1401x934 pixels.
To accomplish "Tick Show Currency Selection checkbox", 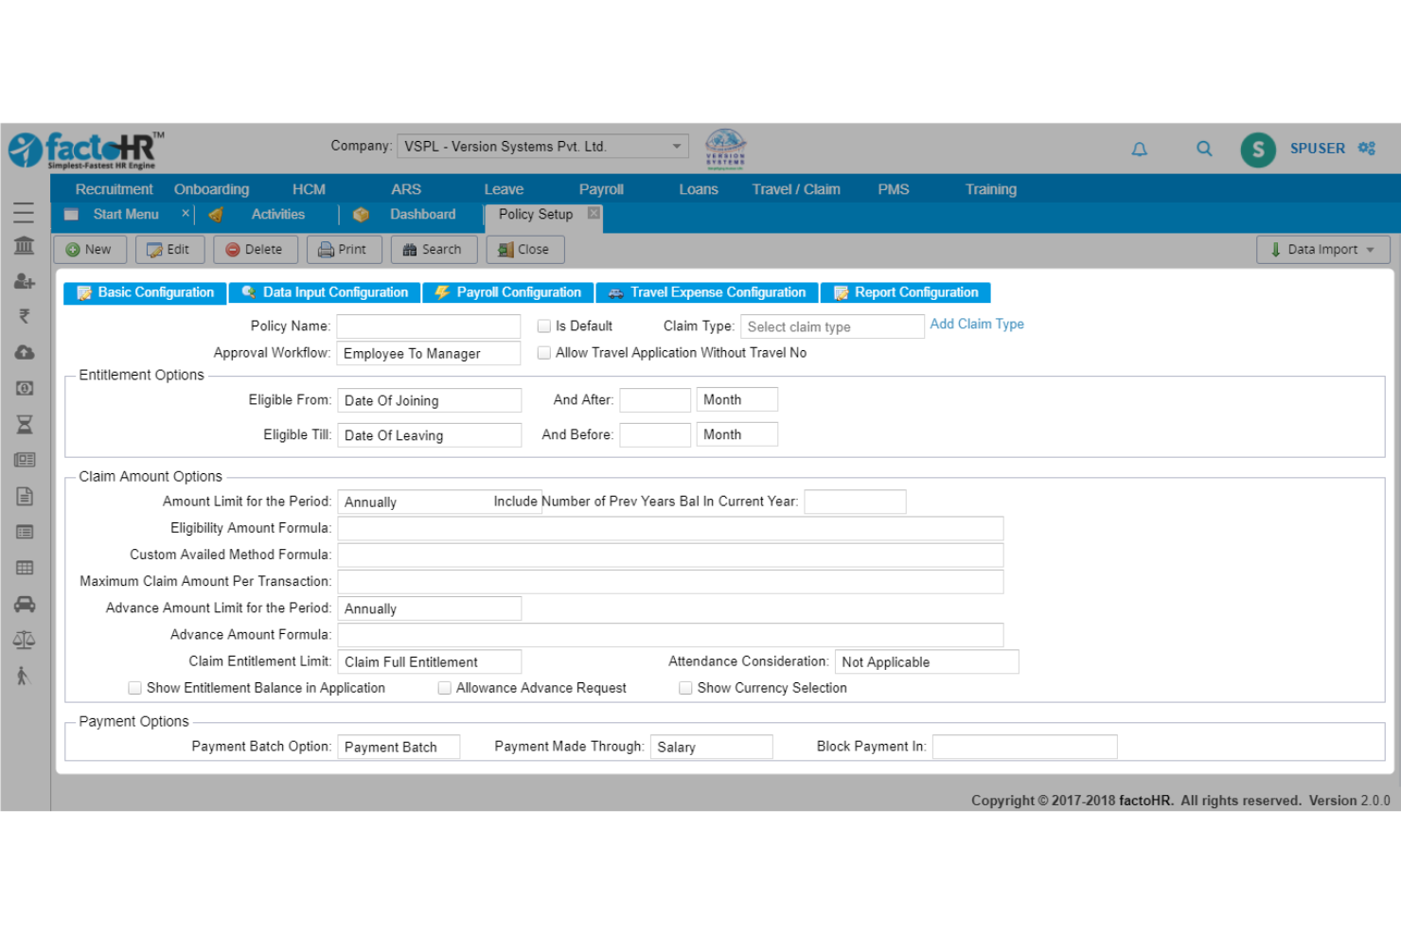I will 685,688.
